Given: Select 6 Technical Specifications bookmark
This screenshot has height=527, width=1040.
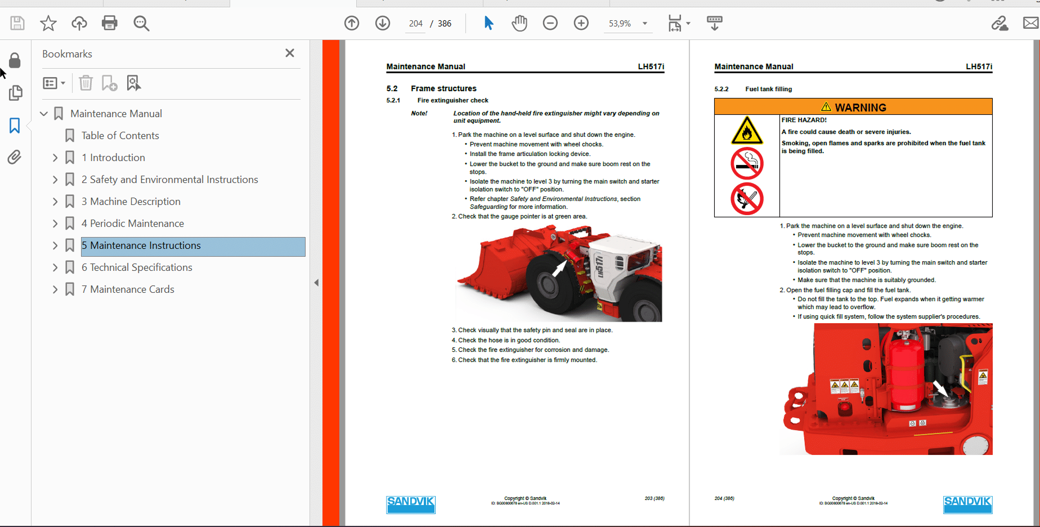Looking at the screenshot, I should click(x=137, y=267).
